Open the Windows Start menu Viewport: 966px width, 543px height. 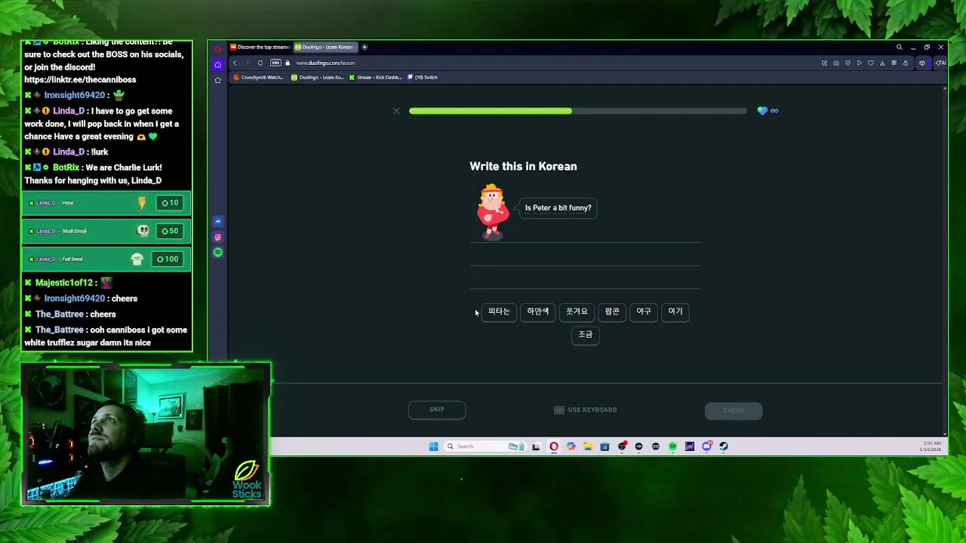434,446
